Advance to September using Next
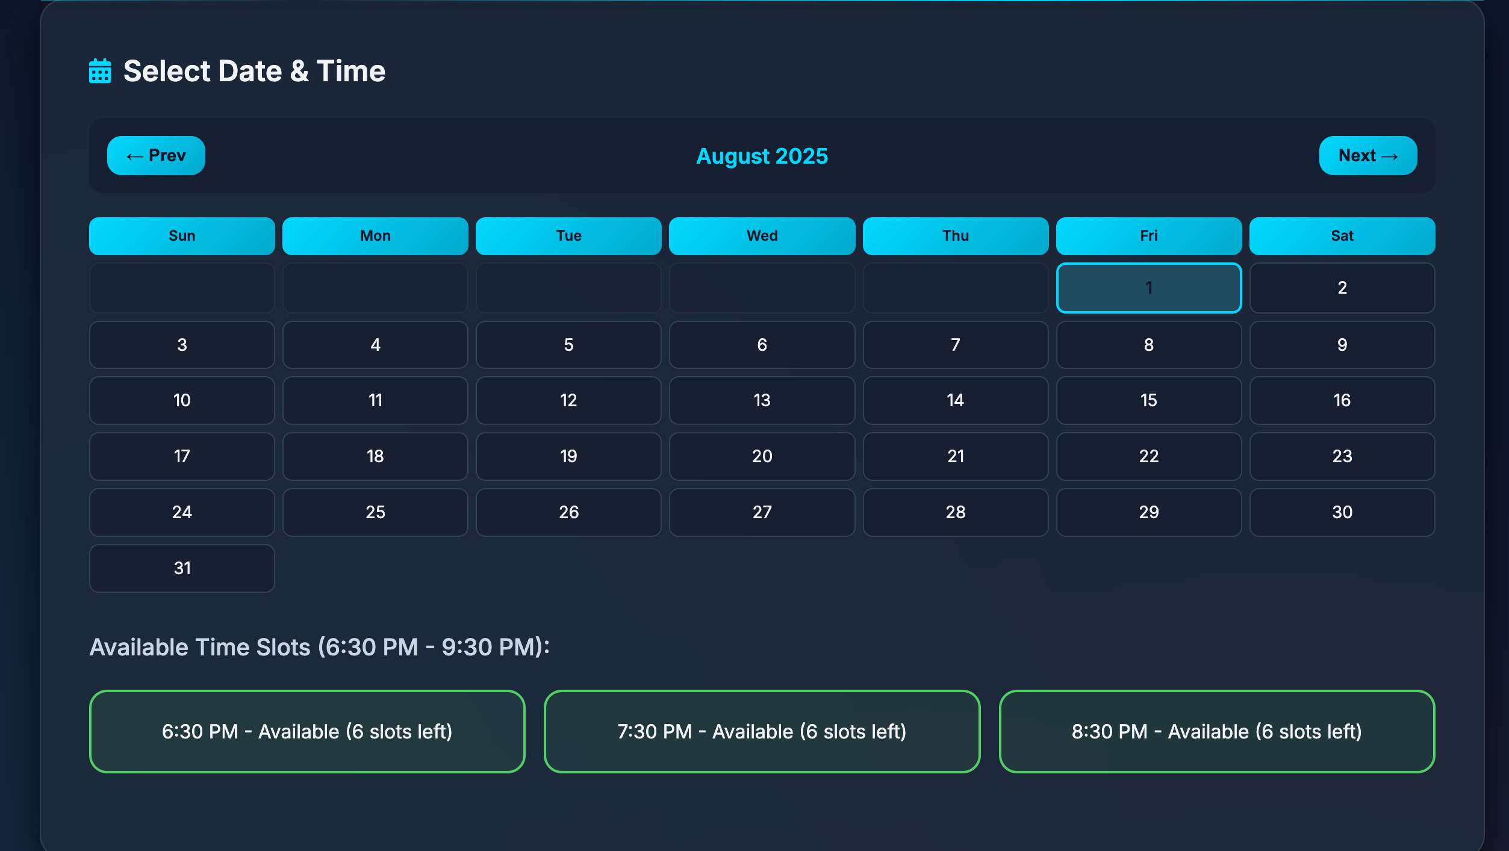This screenshot has height=851, width=1509. [x=1367, y=155]
